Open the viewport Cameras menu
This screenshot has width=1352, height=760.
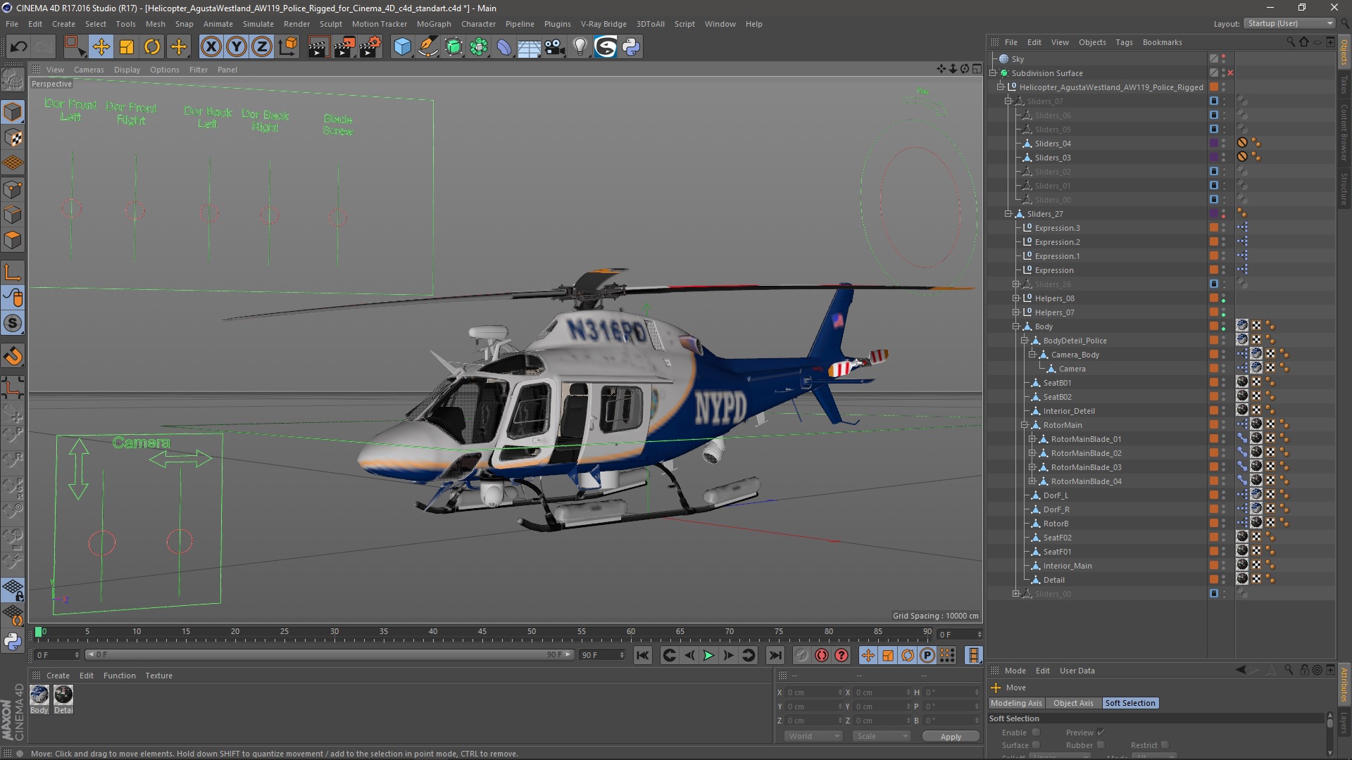pyautogui.click(x=89, y=70)
